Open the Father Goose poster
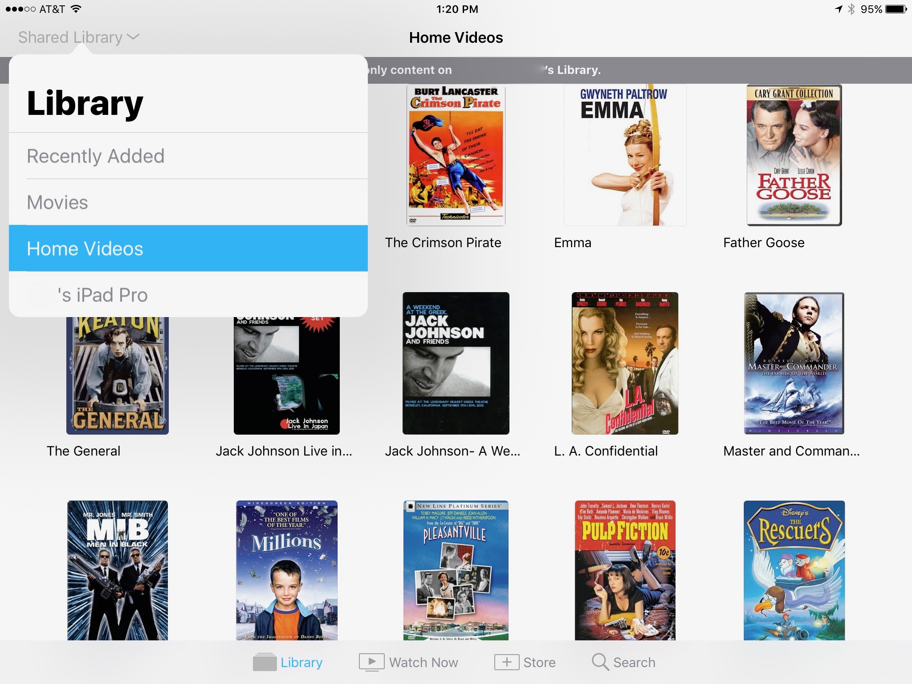 (794, 155)
